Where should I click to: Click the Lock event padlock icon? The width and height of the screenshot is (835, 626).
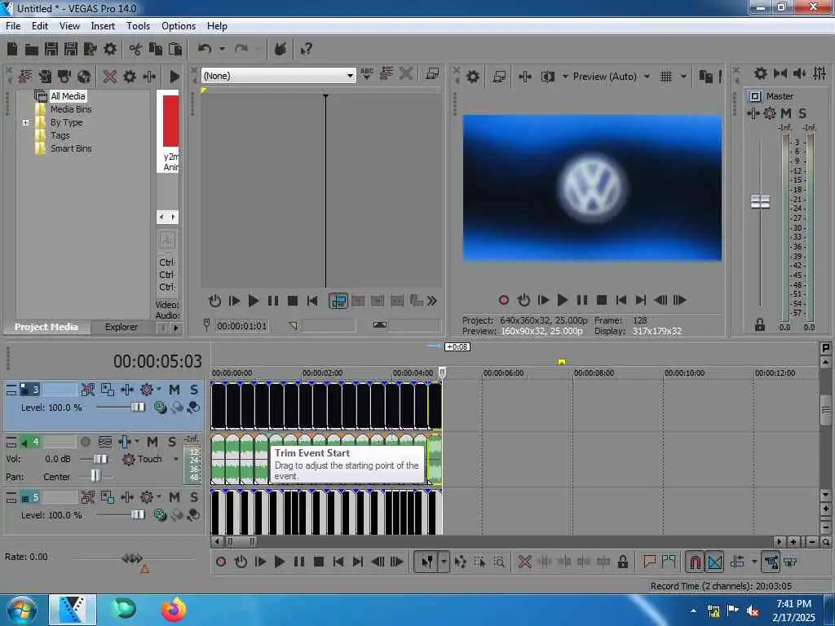tap(622, 562)
